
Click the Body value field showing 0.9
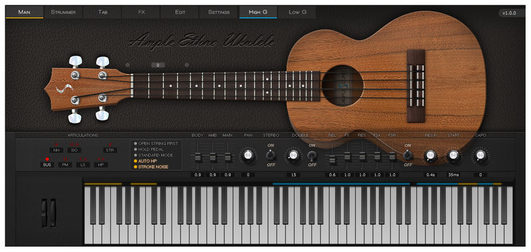coord(198,175)
